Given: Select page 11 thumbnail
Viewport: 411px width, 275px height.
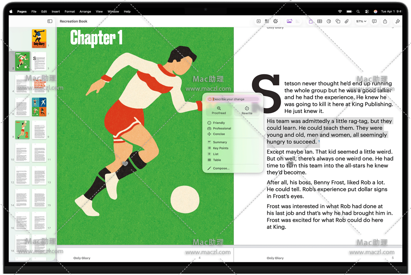Looking at the screenshot, I should 39,153.
